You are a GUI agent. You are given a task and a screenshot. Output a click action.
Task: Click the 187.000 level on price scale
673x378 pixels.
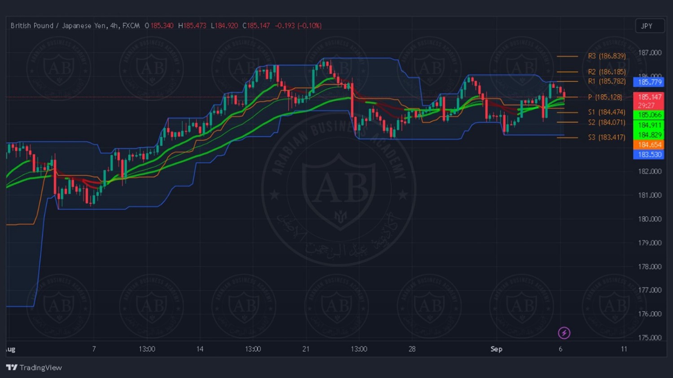pyautogui.click(x=649, y=53)
